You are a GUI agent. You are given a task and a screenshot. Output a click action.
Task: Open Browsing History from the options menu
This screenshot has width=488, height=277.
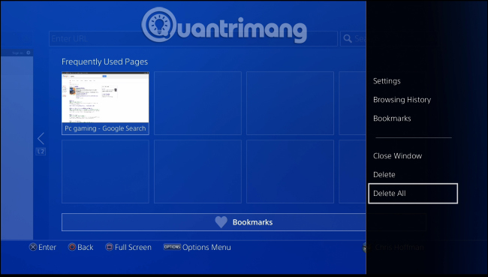[402, 100]
